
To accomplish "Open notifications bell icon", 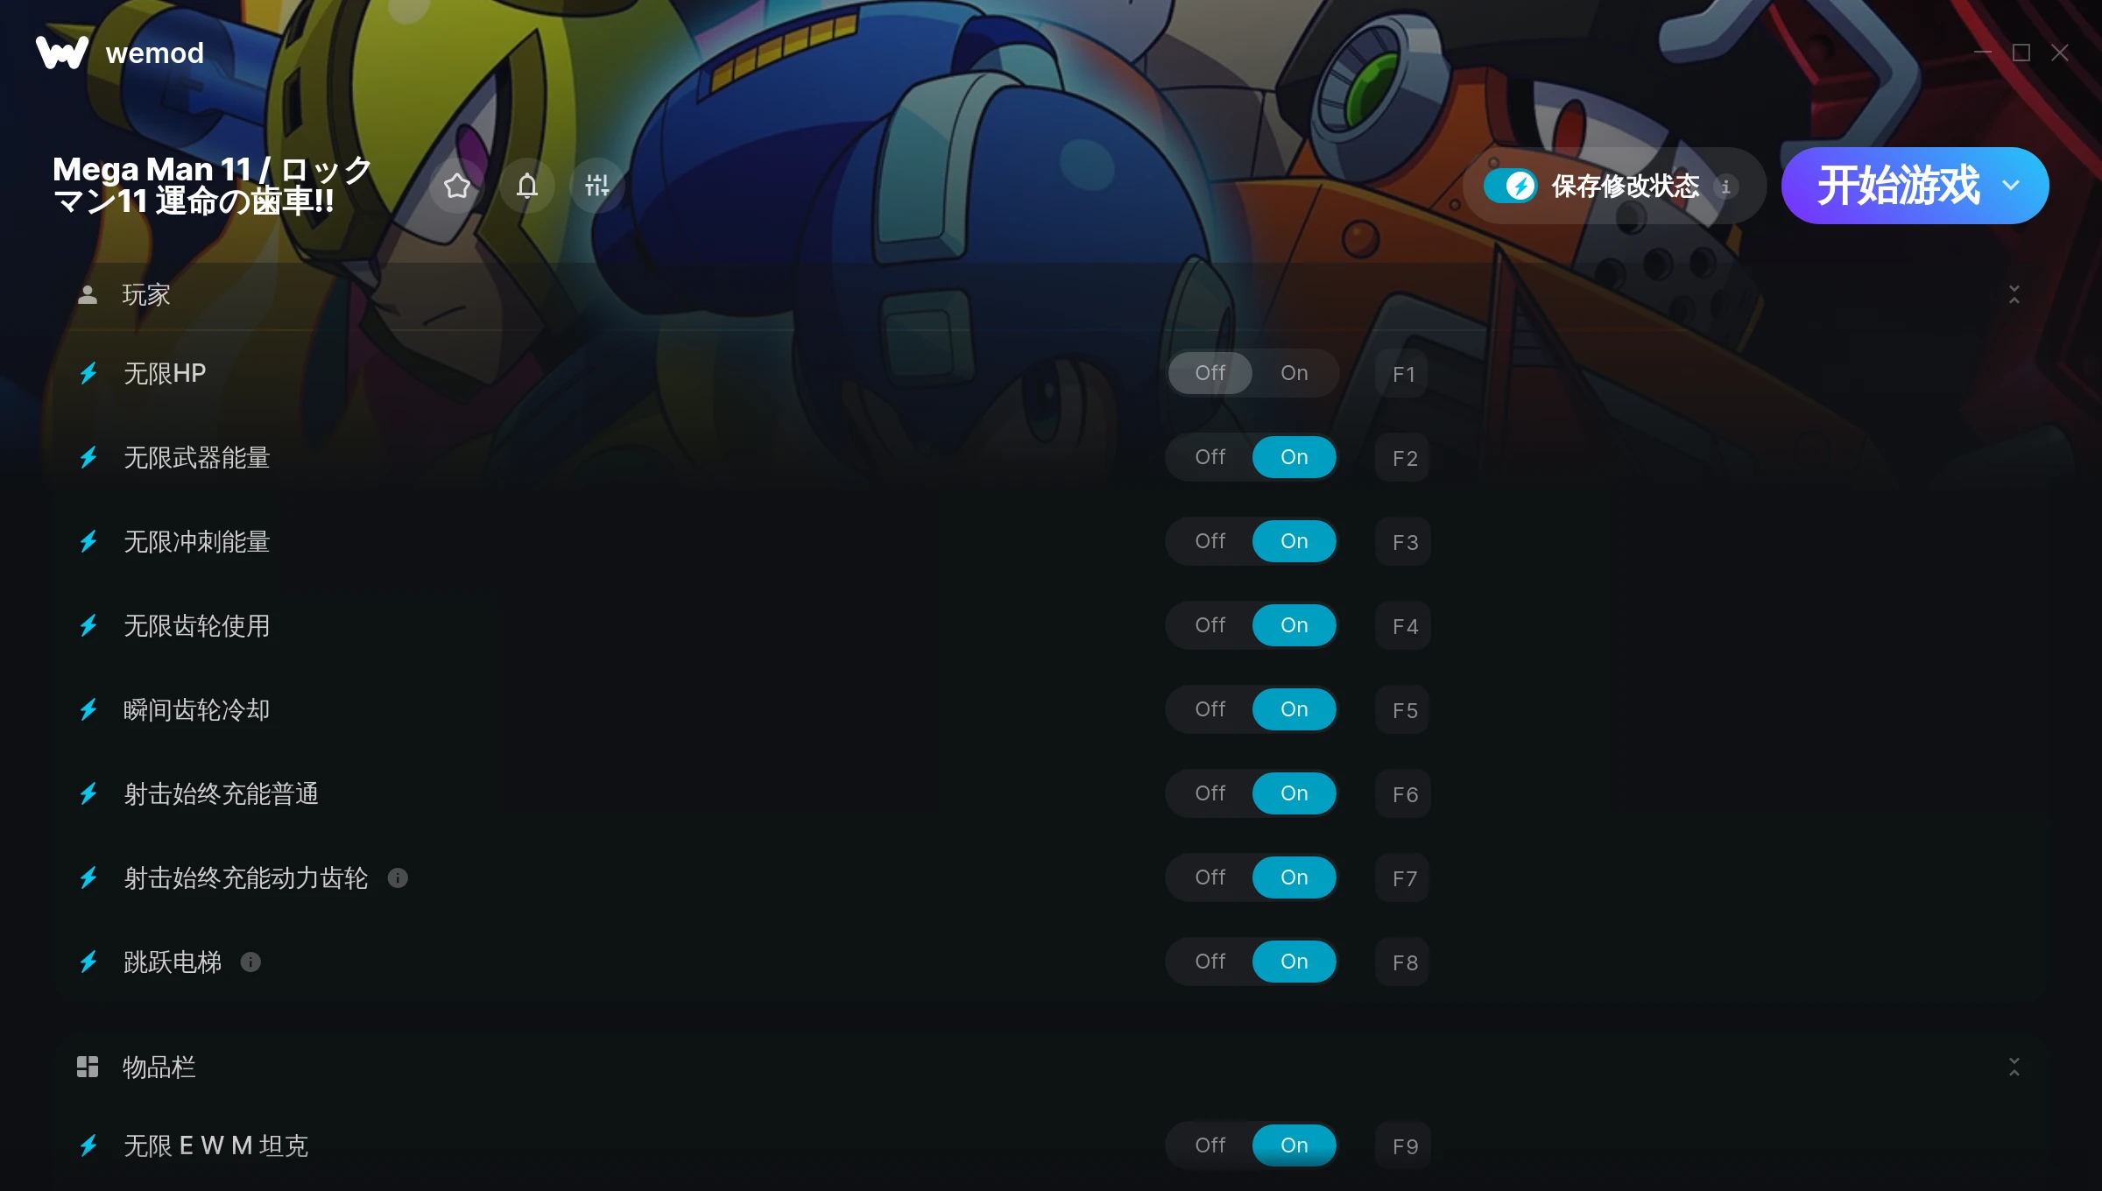I will click(526, 186).
